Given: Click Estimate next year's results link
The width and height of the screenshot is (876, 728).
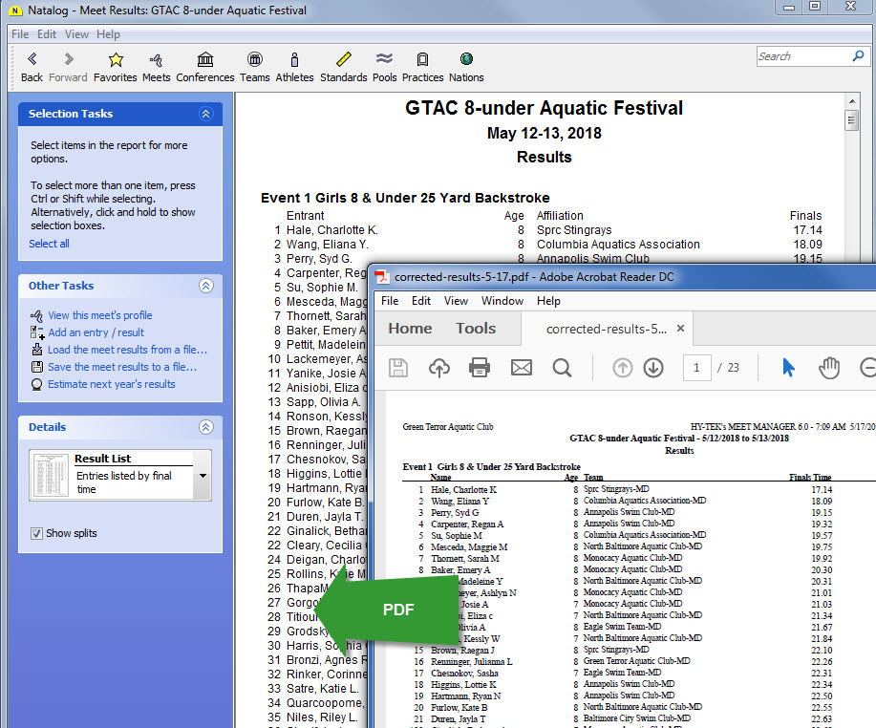Looking at the screenshot, I should pos(112,384).
